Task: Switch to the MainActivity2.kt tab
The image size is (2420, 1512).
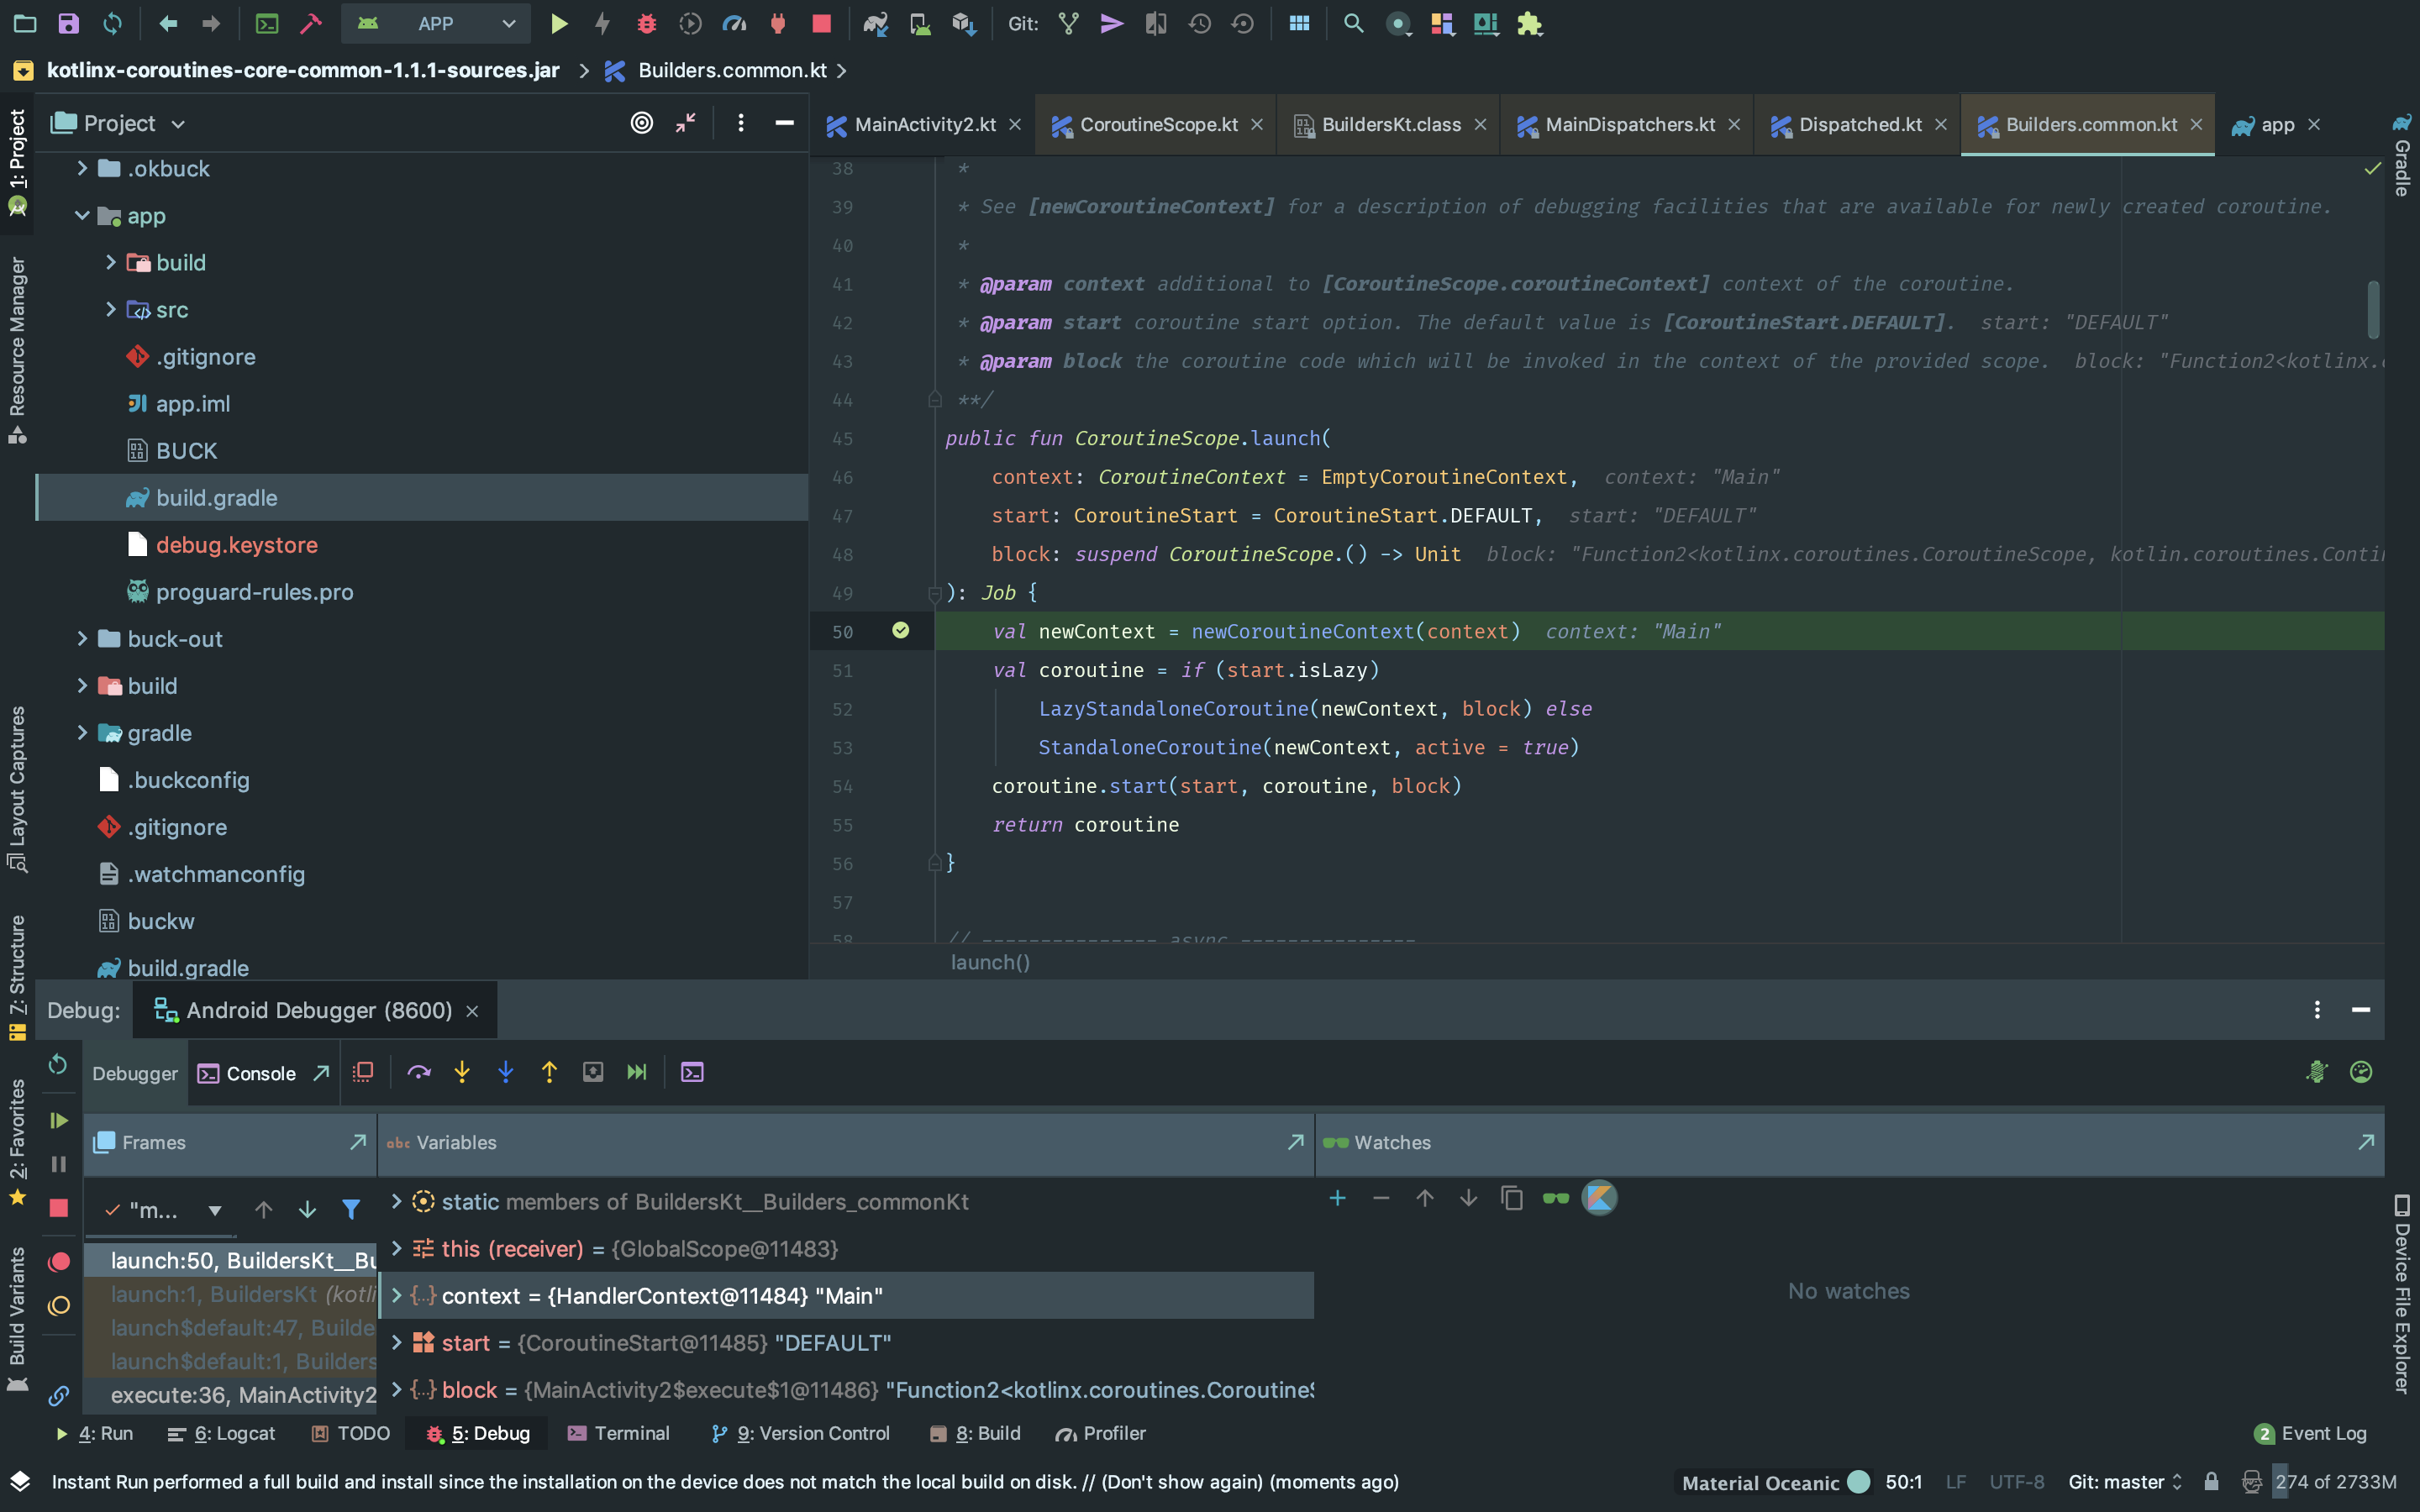Action: [924, 124]
